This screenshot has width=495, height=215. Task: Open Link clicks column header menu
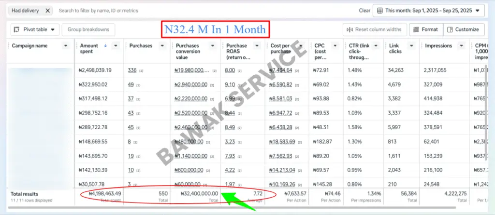coord(412,46)
